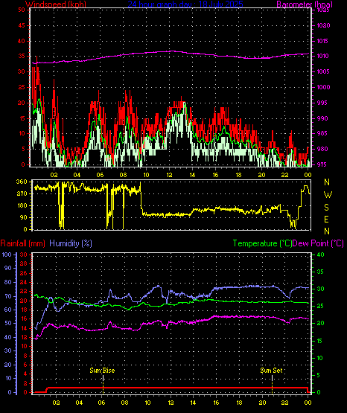
Task: Click the '180' wind direction axis value
Action: click(x=22, y=205)
